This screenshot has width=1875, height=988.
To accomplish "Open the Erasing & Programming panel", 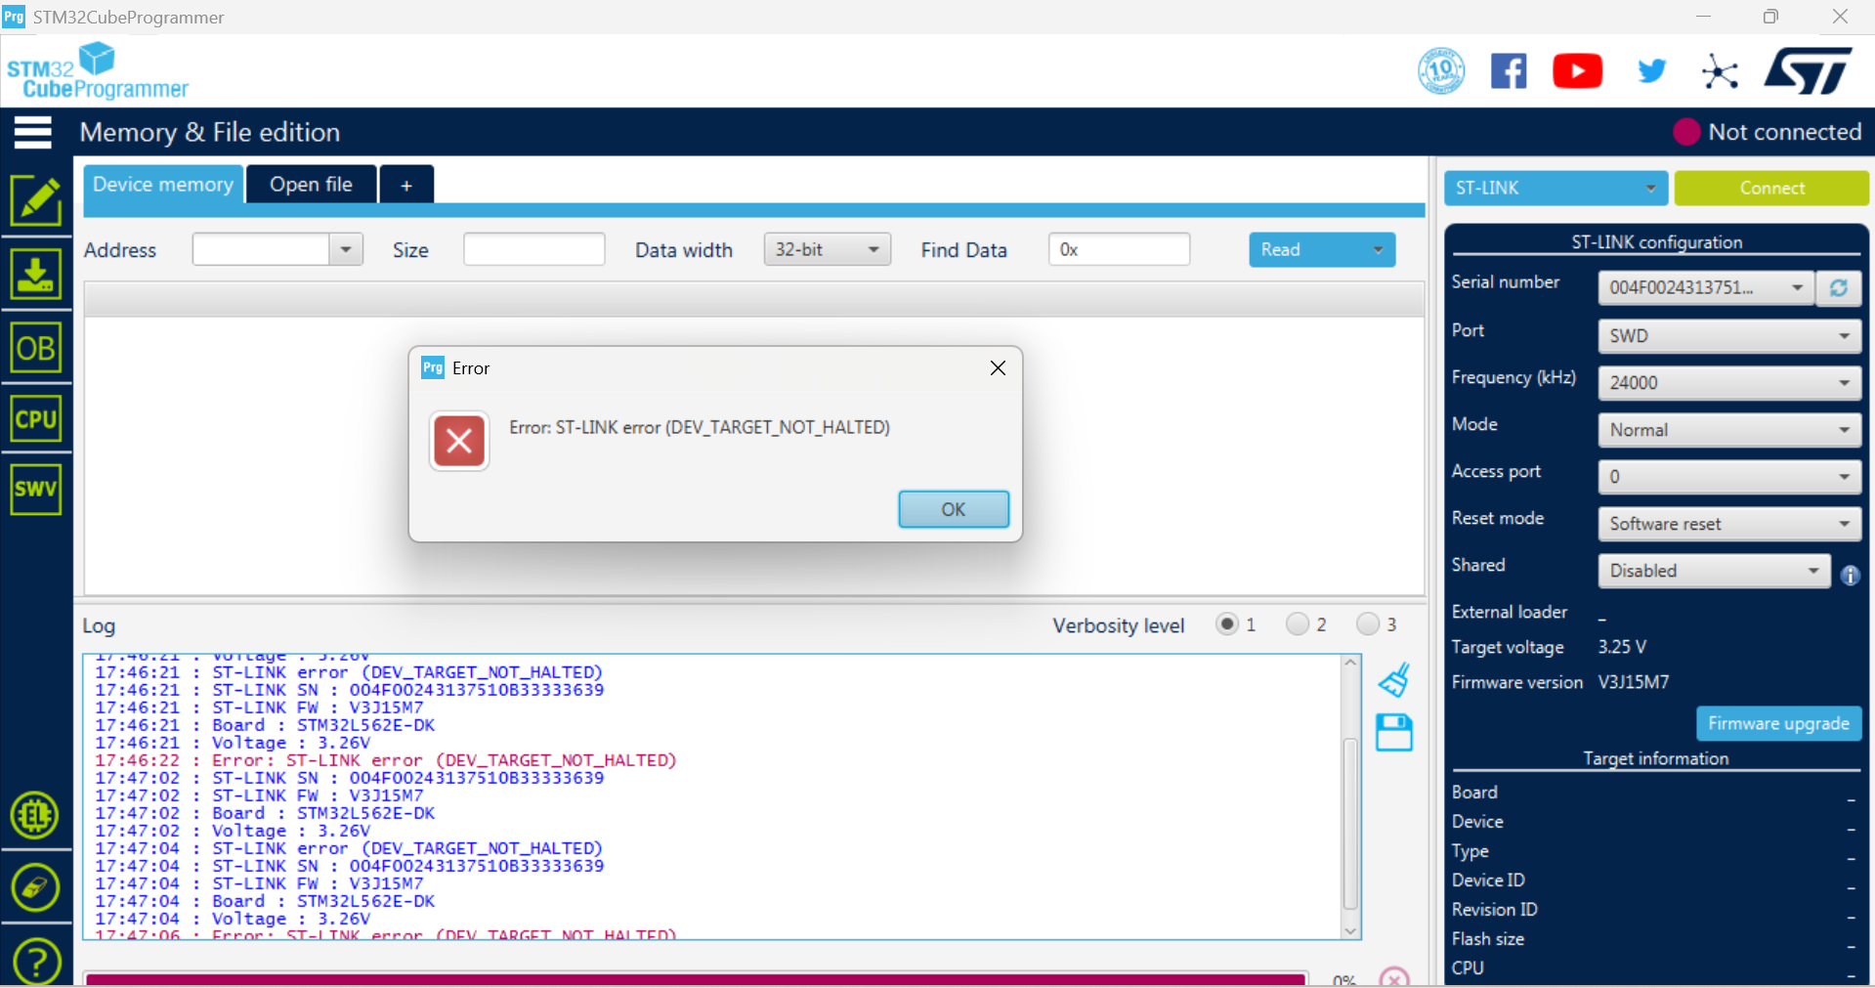I will point(35,275).
